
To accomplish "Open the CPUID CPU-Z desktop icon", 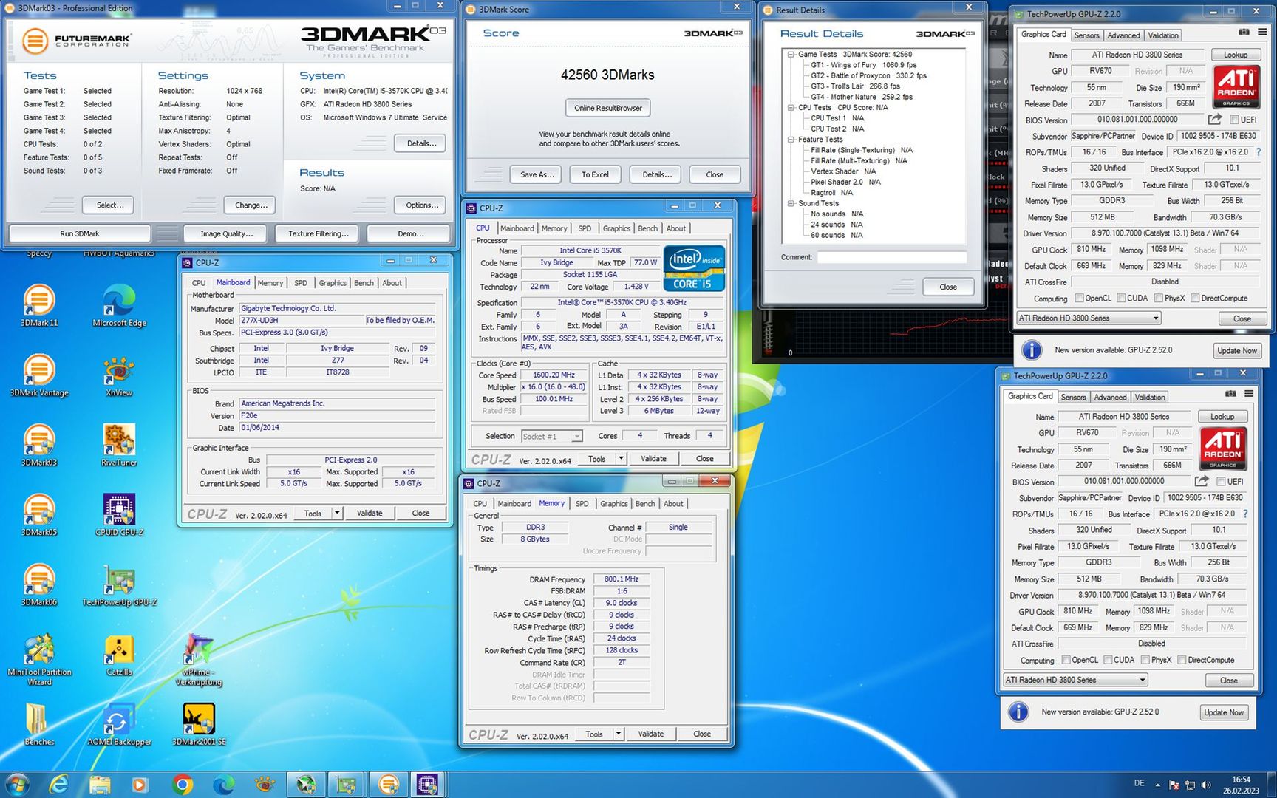I will (x=119, y=515).
